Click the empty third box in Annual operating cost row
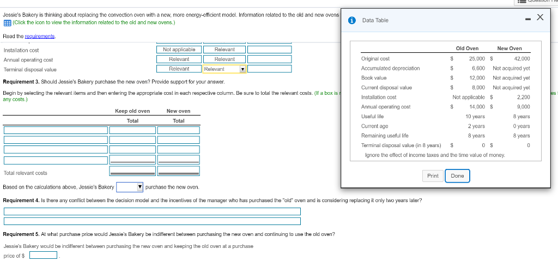 pos(269,59)
